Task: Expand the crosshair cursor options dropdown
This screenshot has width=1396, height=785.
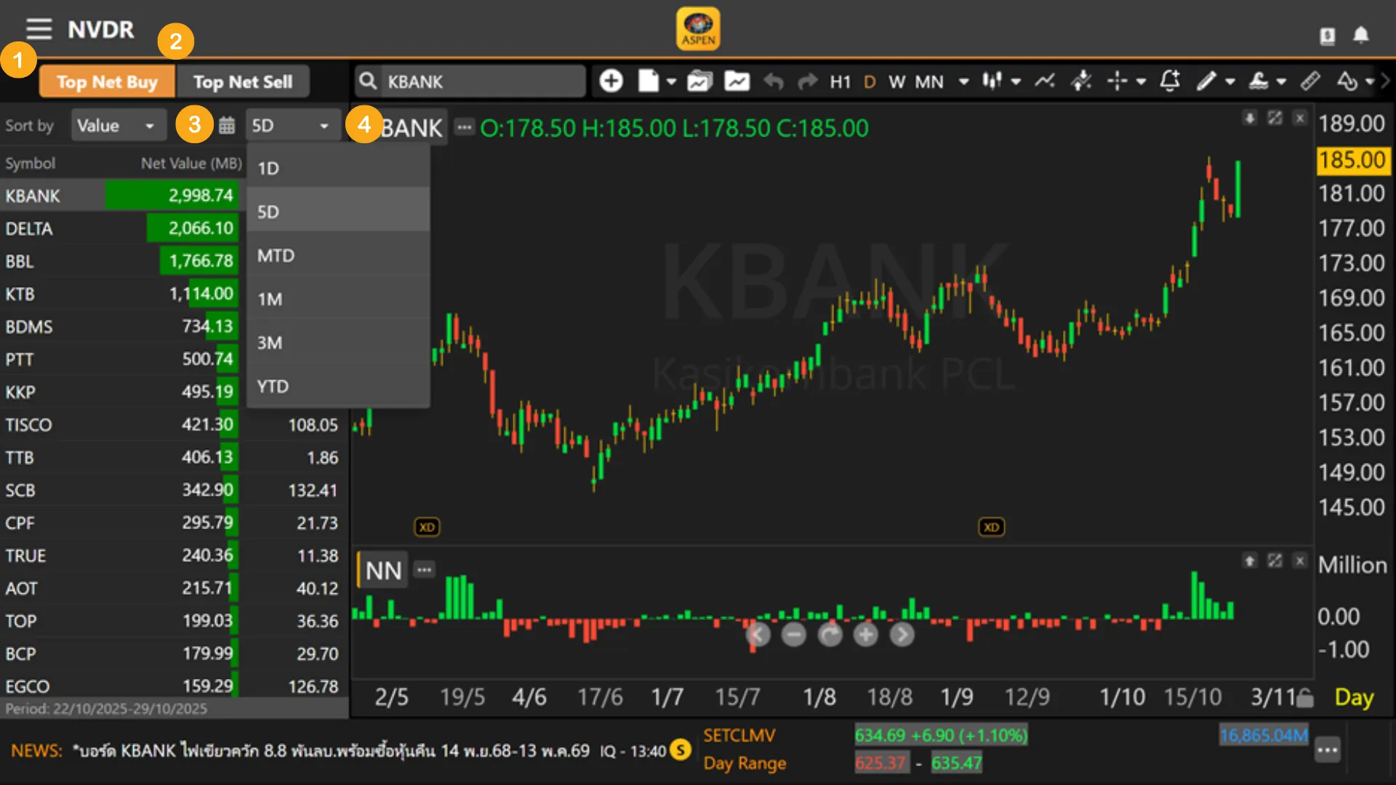Action: (1141, 81)
